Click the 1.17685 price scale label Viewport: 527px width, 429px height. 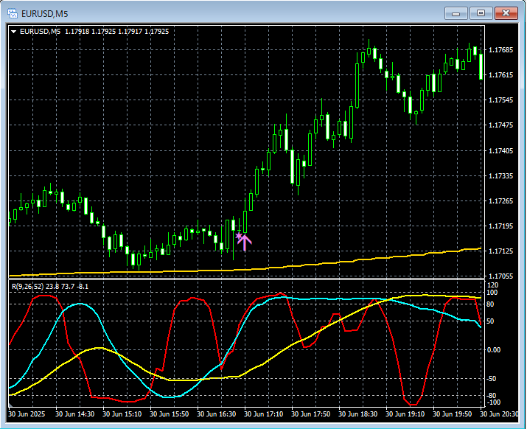[x=500, y=50]
